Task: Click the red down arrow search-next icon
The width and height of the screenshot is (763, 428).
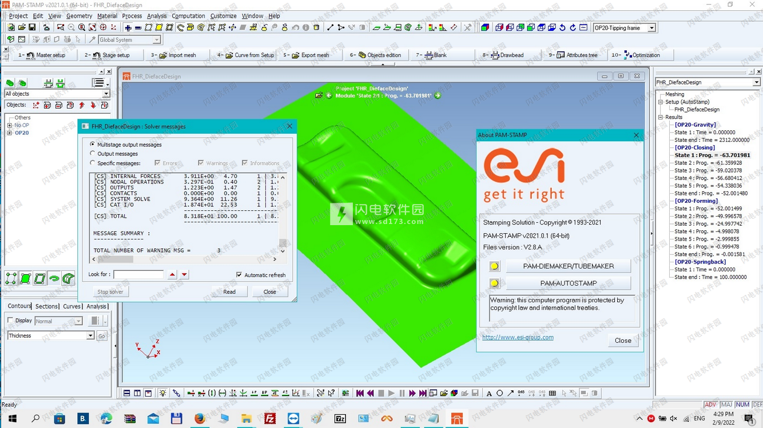Action: (x=184, y=275)
